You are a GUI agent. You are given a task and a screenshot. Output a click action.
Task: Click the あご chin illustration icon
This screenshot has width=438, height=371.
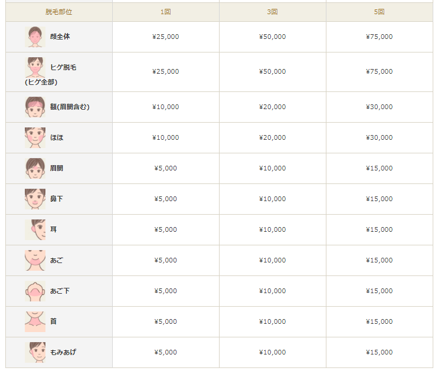click(x=35, y=260)
